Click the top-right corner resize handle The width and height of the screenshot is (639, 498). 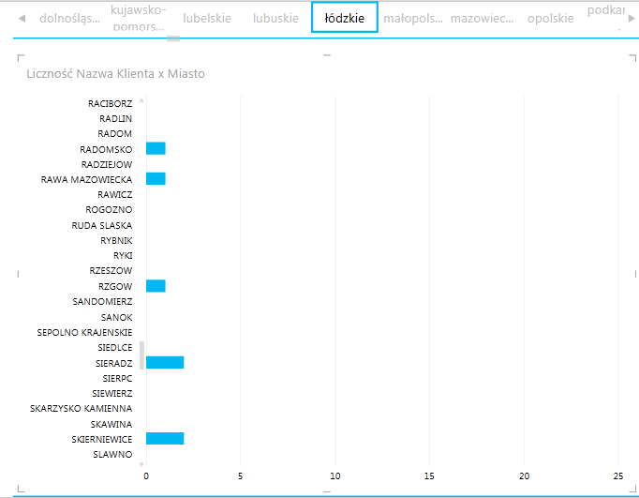click(x=621, y=59)
